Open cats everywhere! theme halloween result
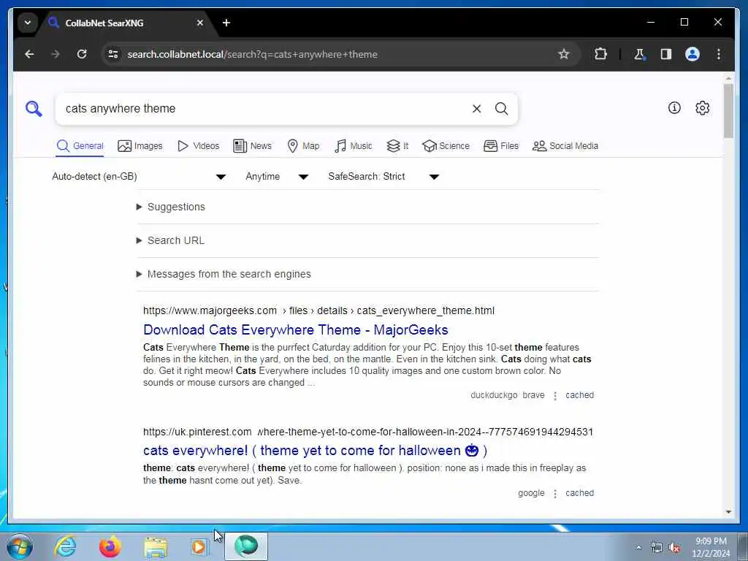748x561 pixels. click(316, 451)
